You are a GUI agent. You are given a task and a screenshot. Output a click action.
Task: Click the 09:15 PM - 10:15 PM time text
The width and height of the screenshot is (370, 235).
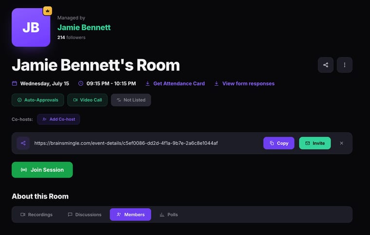pos(111,83)
